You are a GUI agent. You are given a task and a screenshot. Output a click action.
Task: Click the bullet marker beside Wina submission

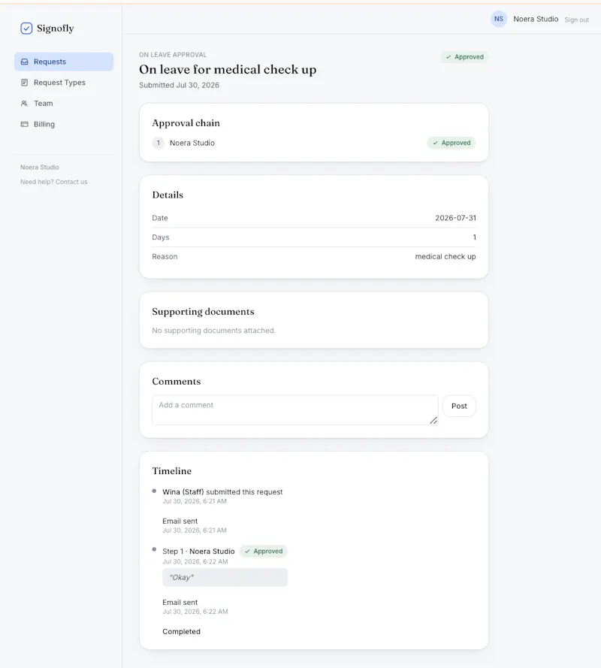tap(154, 491)
